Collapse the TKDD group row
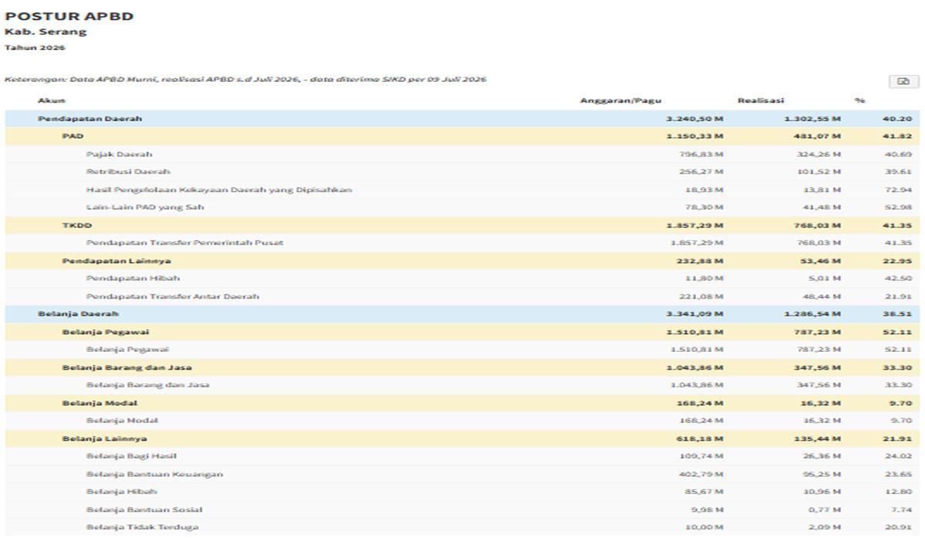The height and width of the screenshot is (540, 925). pyautogui.click(x=462, y=225)
